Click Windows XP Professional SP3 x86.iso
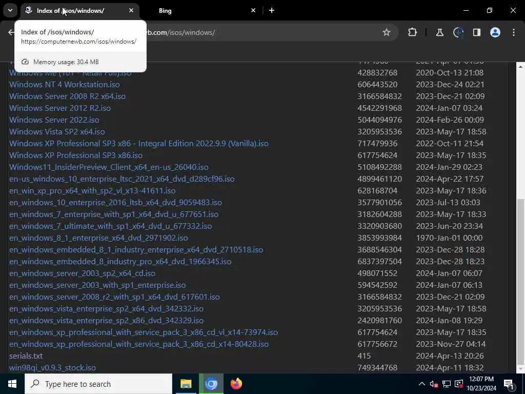The height and width of the screenshot is (394, 525). click(76, 155)
